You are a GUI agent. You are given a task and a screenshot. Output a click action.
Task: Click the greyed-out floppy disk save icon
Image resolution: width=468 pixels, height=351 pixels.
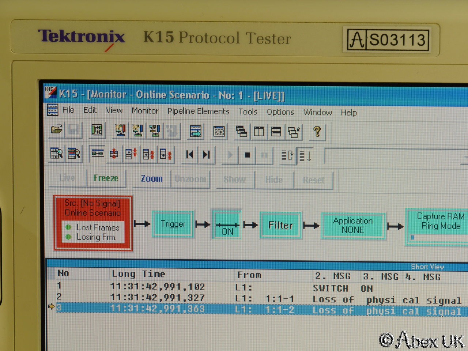coord(73,130)
